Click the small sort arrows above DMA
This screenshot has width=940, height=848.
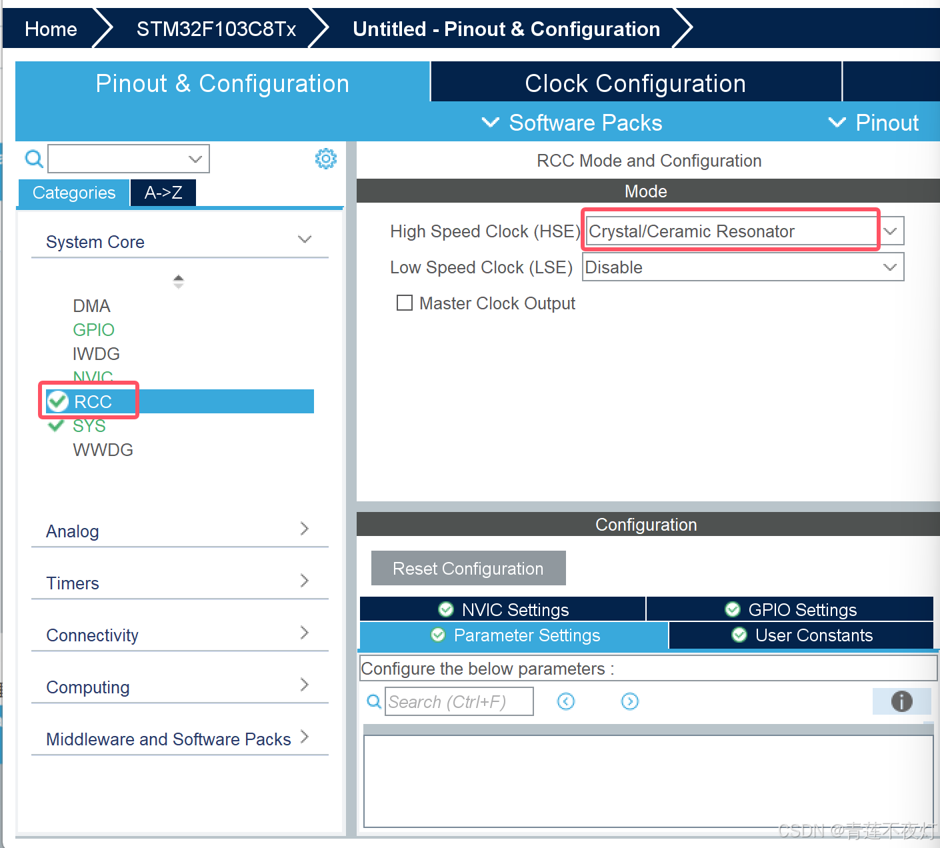(178, 281)
